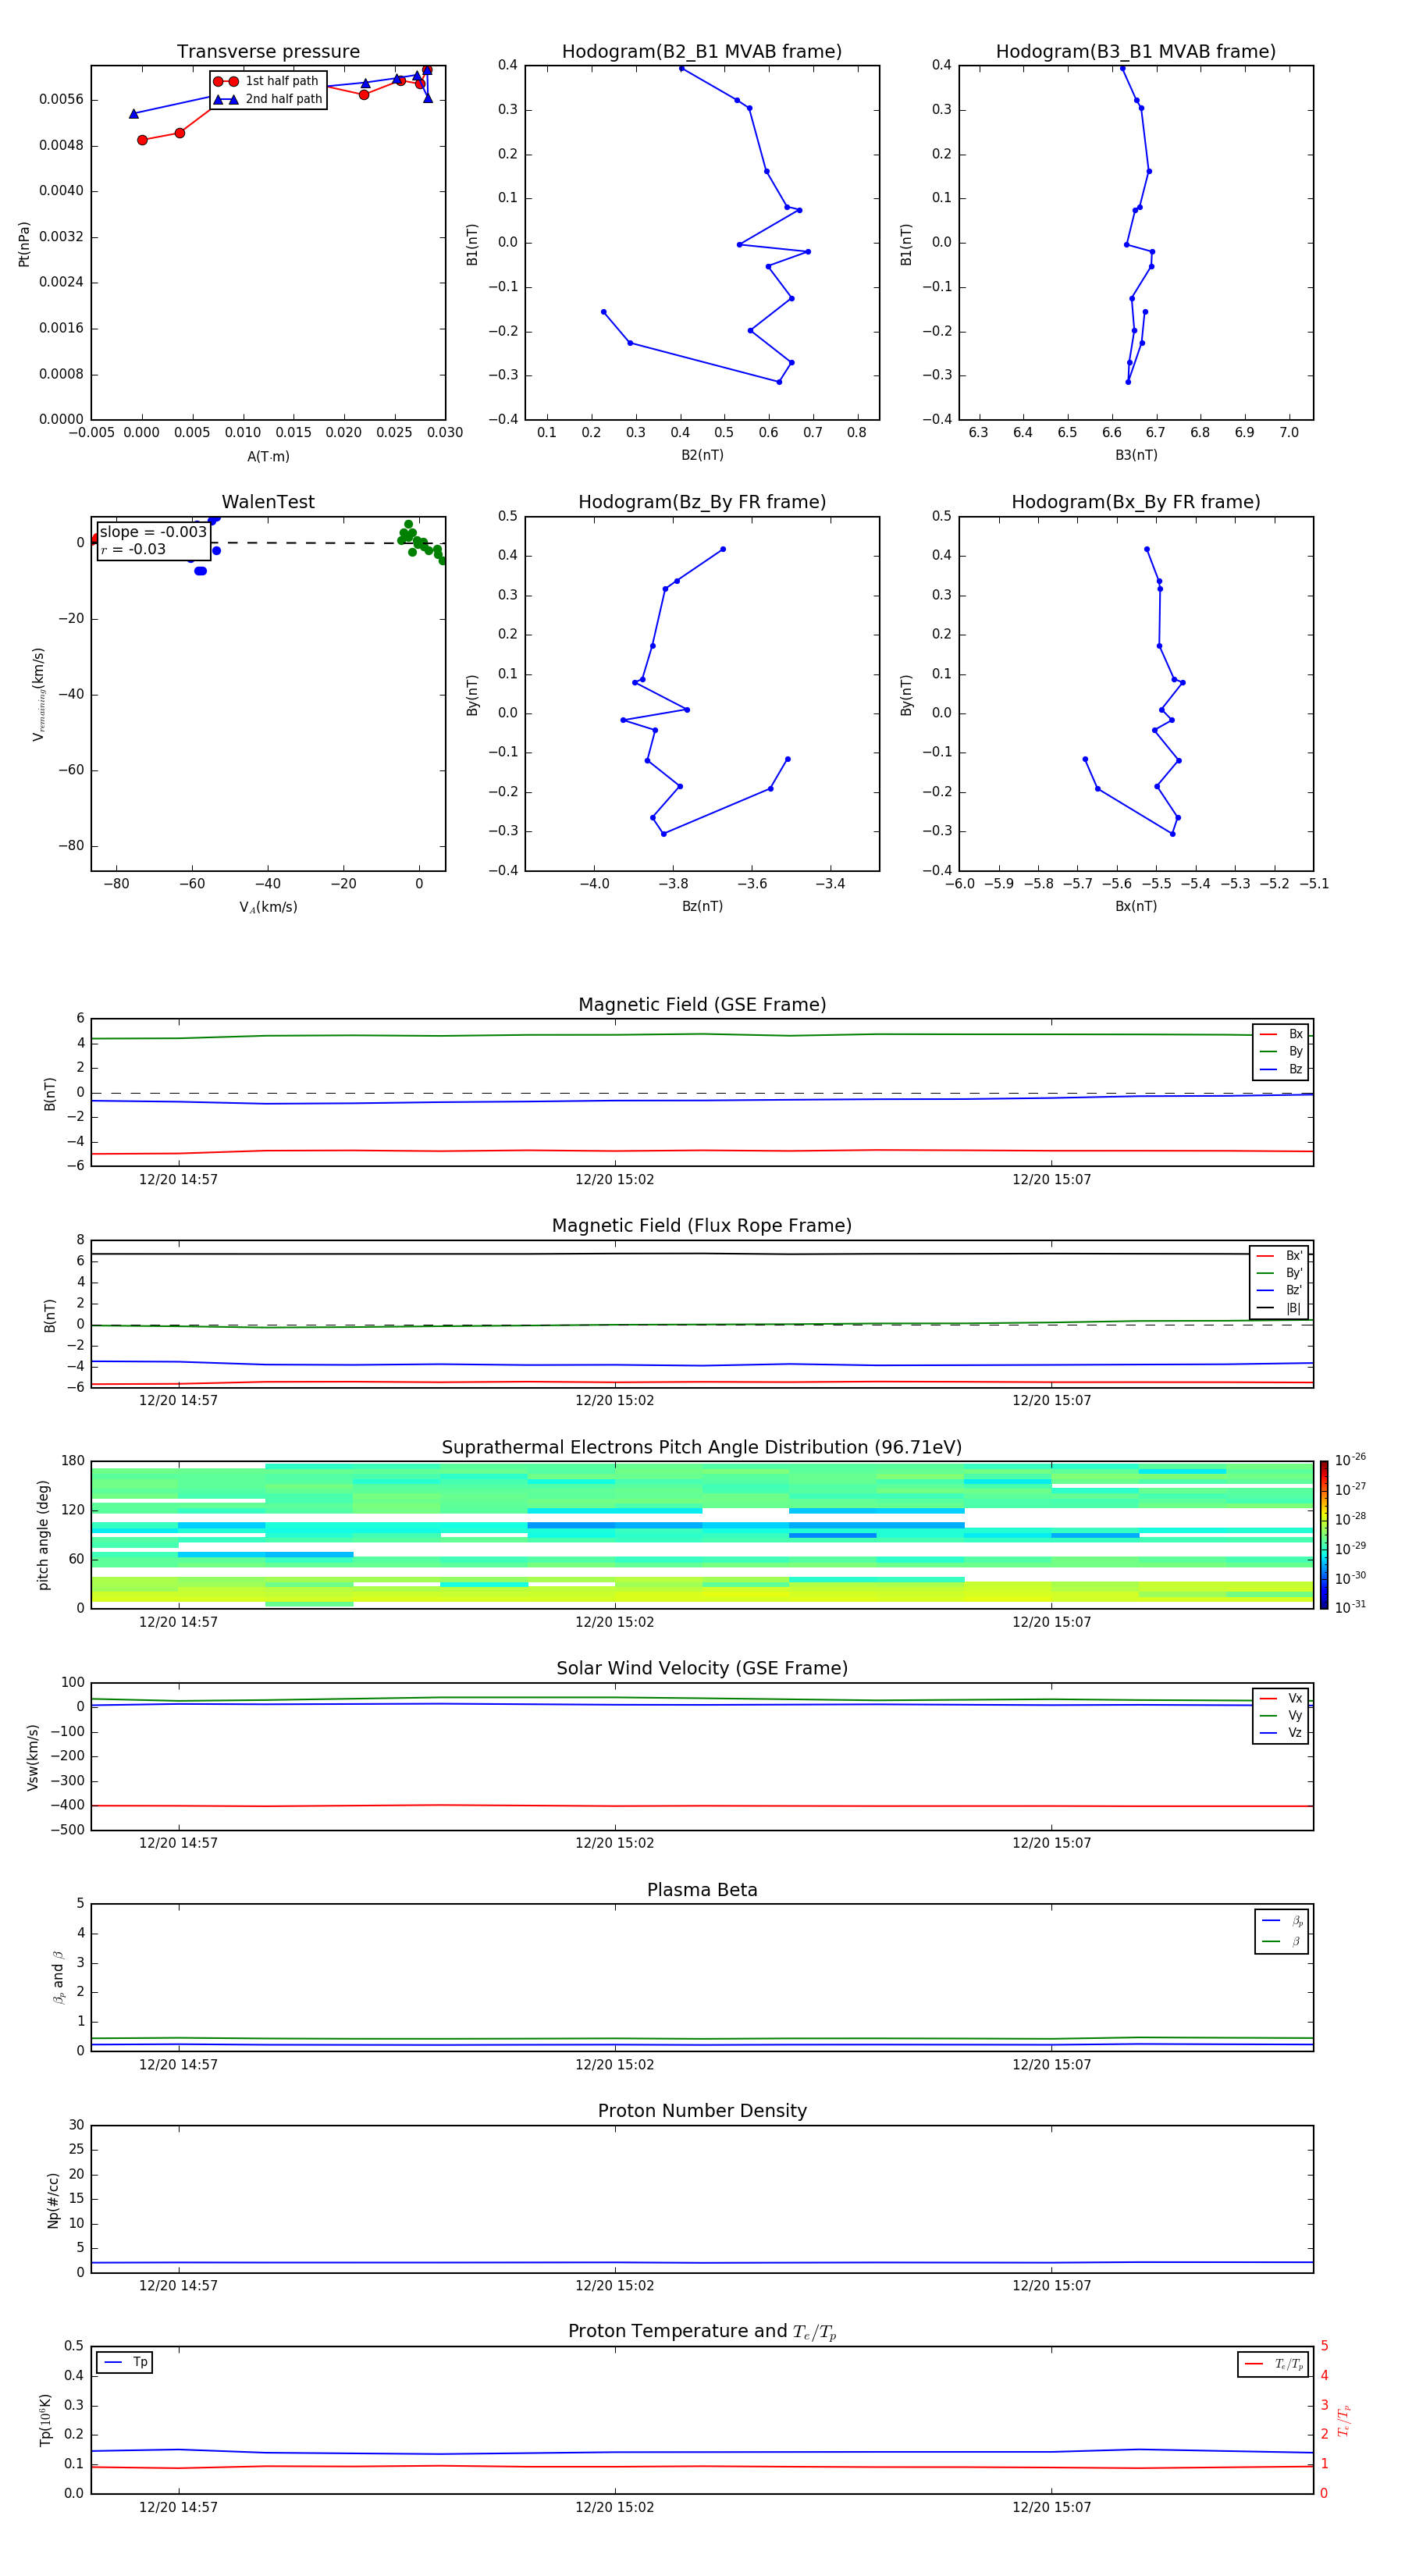Click the Suprathermal Electrons Pitch Angle title
This screenshot has width=1405, height=2576.
tap(702, 1448)
